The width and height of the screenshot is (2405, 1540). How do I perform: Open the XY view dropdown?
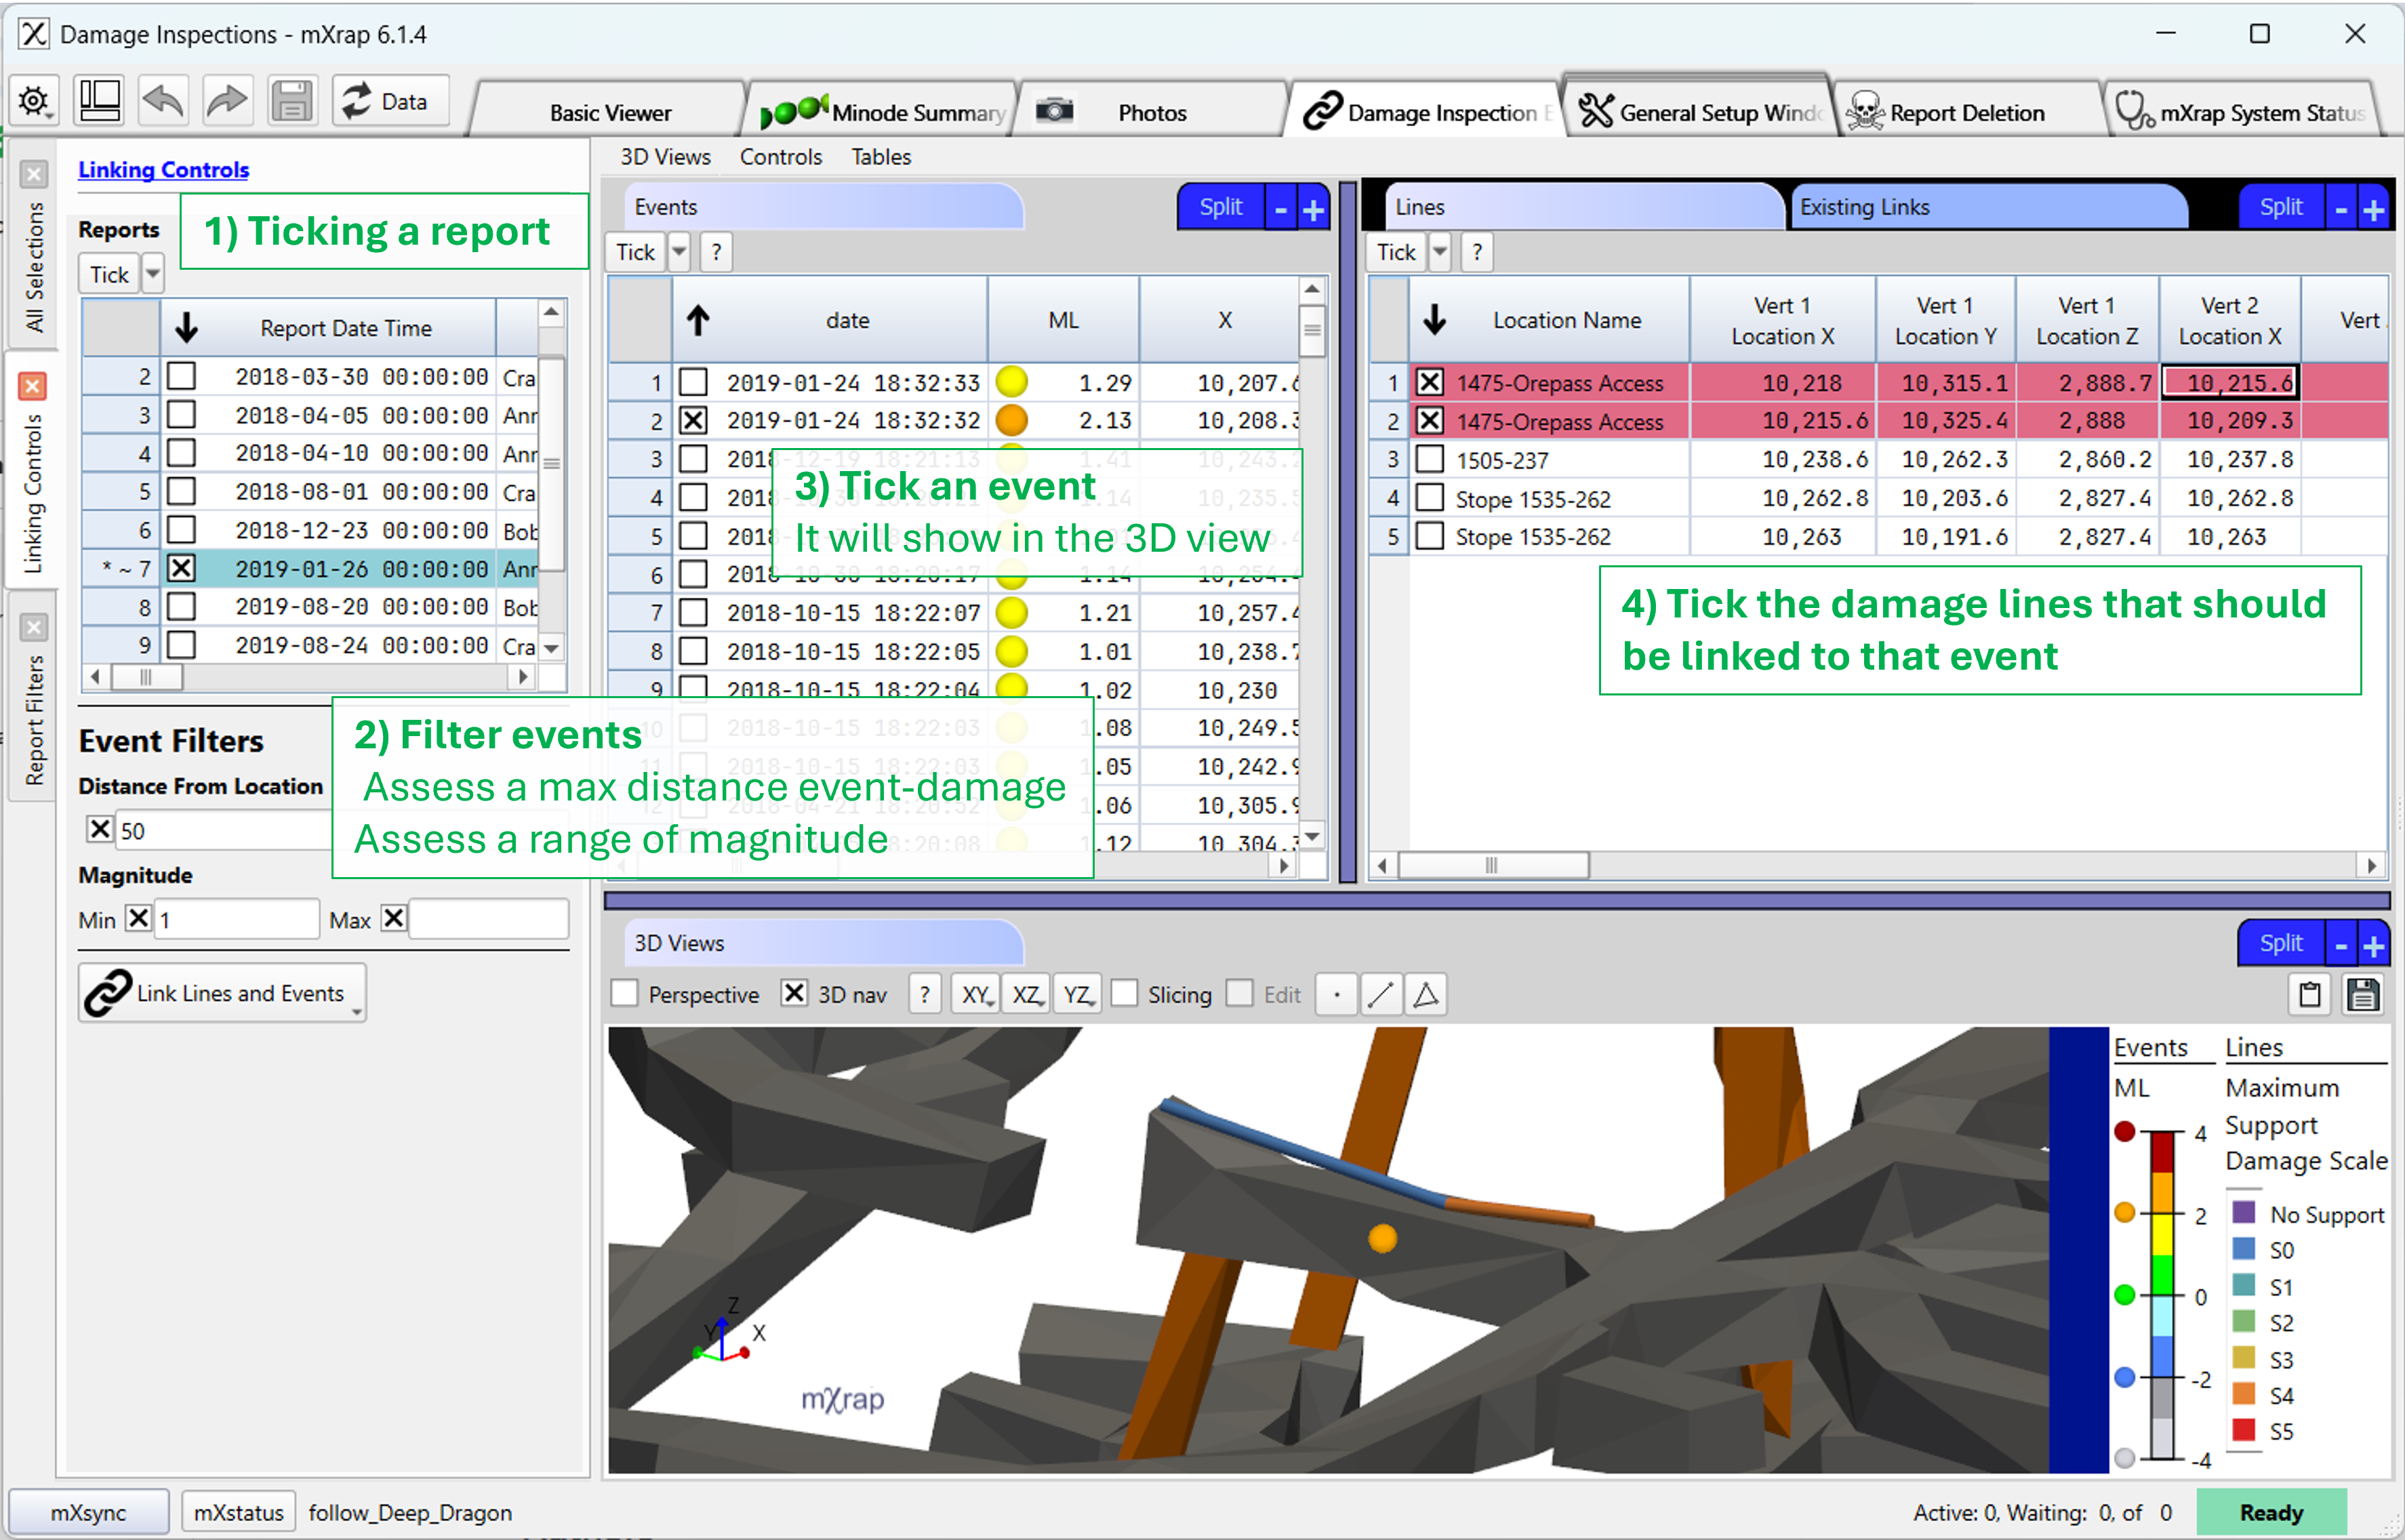click(975, 994)
